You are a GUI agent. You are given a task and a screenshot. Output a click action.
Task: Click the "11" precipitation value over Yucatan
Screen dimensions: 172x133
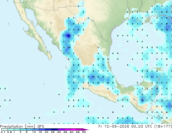coord(152,77)
